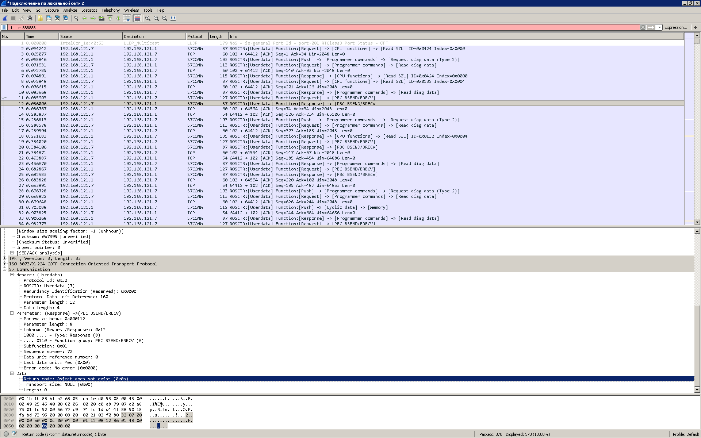This screenshot has width=701, height=438.
Task: Open capture options gear icon
Action: click(x=30, y=18)
